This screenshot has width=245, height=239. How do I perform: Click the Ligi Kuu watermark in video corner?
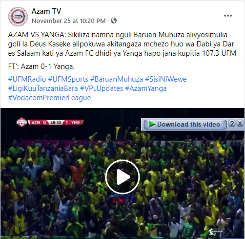216,232
